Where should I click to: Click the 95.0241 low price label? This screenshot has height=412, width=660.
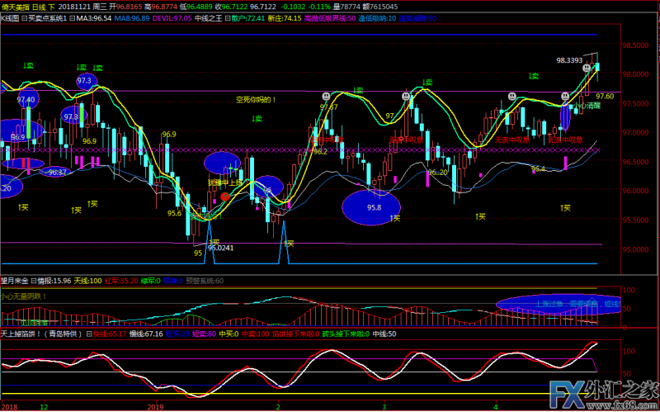[221, 249]
